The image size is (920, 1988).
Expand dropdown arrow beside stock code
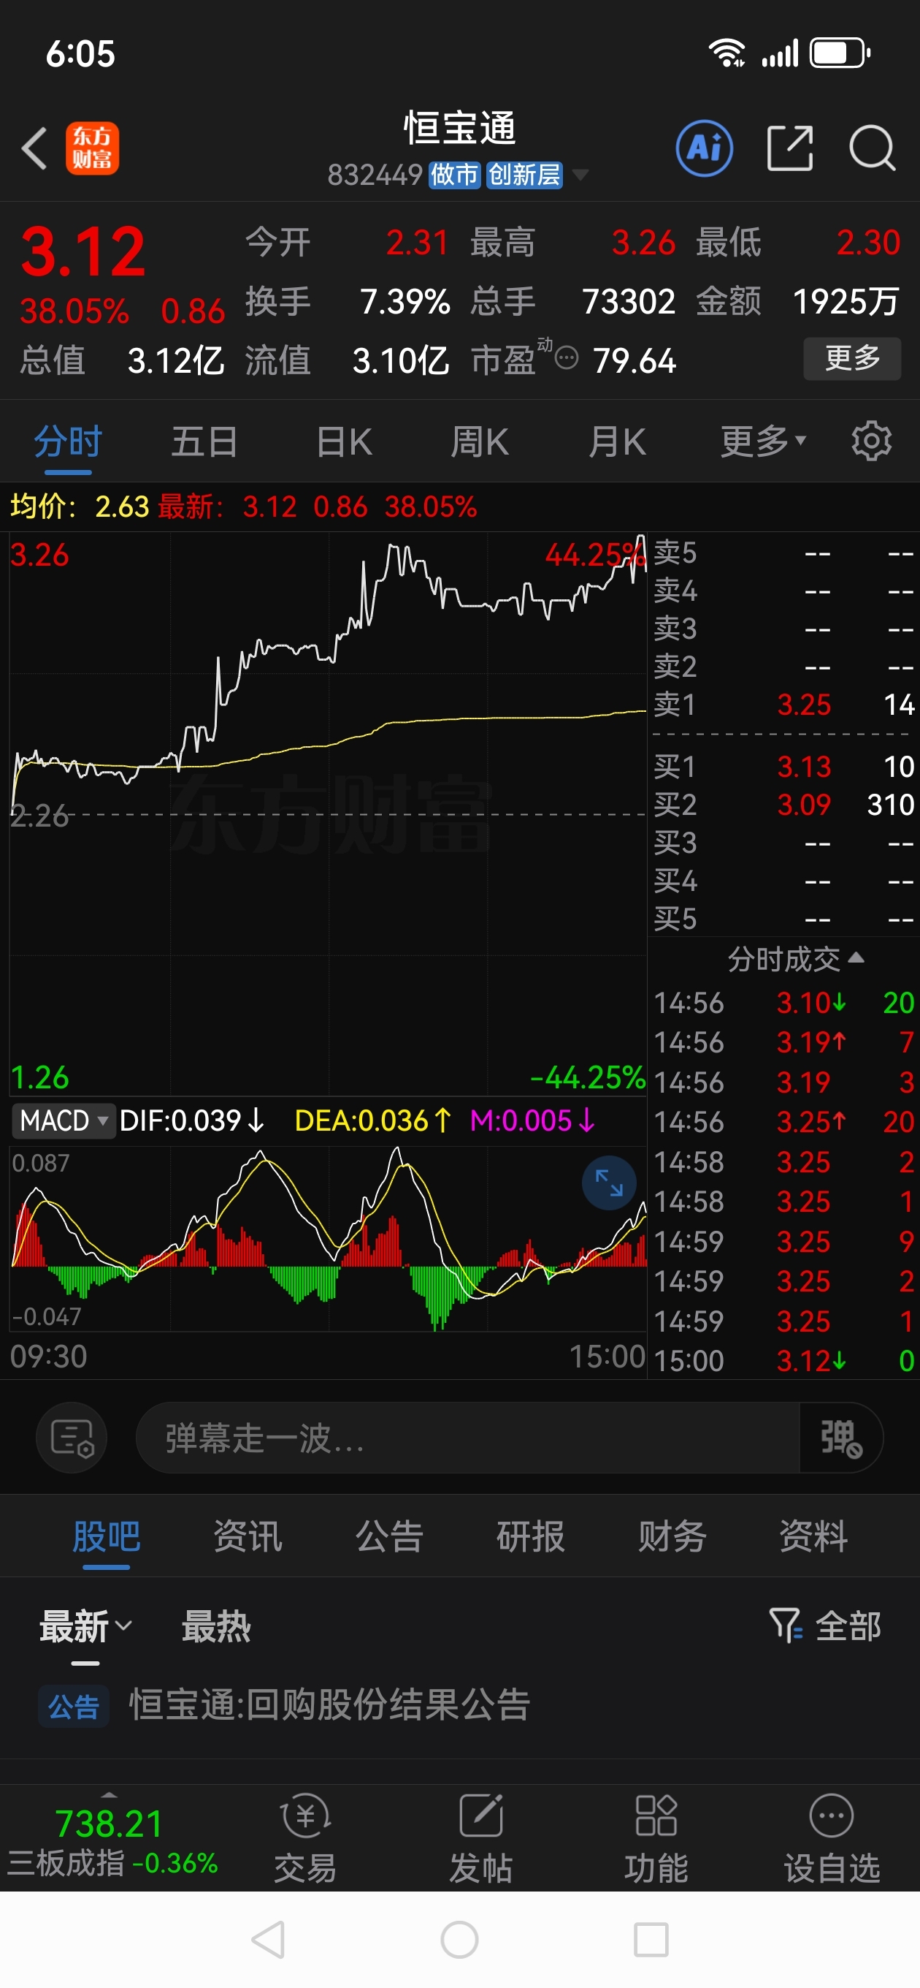[x=580, y=175]
